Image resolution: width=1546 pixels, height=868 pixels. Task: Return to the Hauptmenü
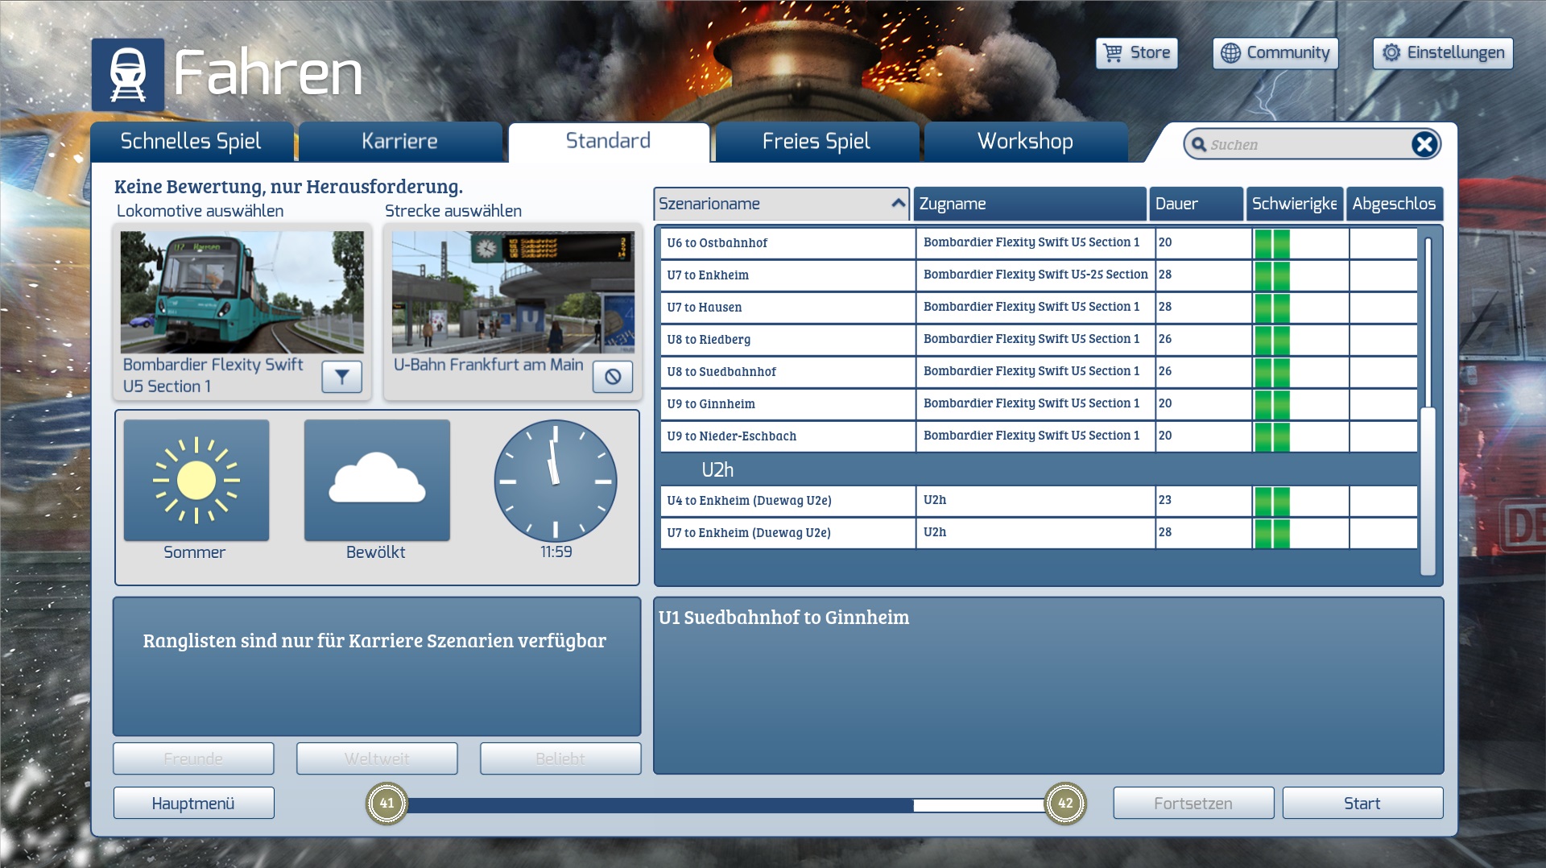(x=193, y=804)
